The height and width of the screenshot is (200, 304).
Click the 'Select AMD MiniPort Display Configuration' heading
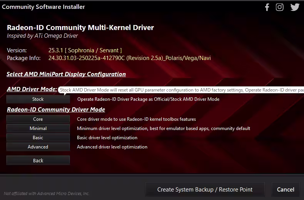click(66, 74)
